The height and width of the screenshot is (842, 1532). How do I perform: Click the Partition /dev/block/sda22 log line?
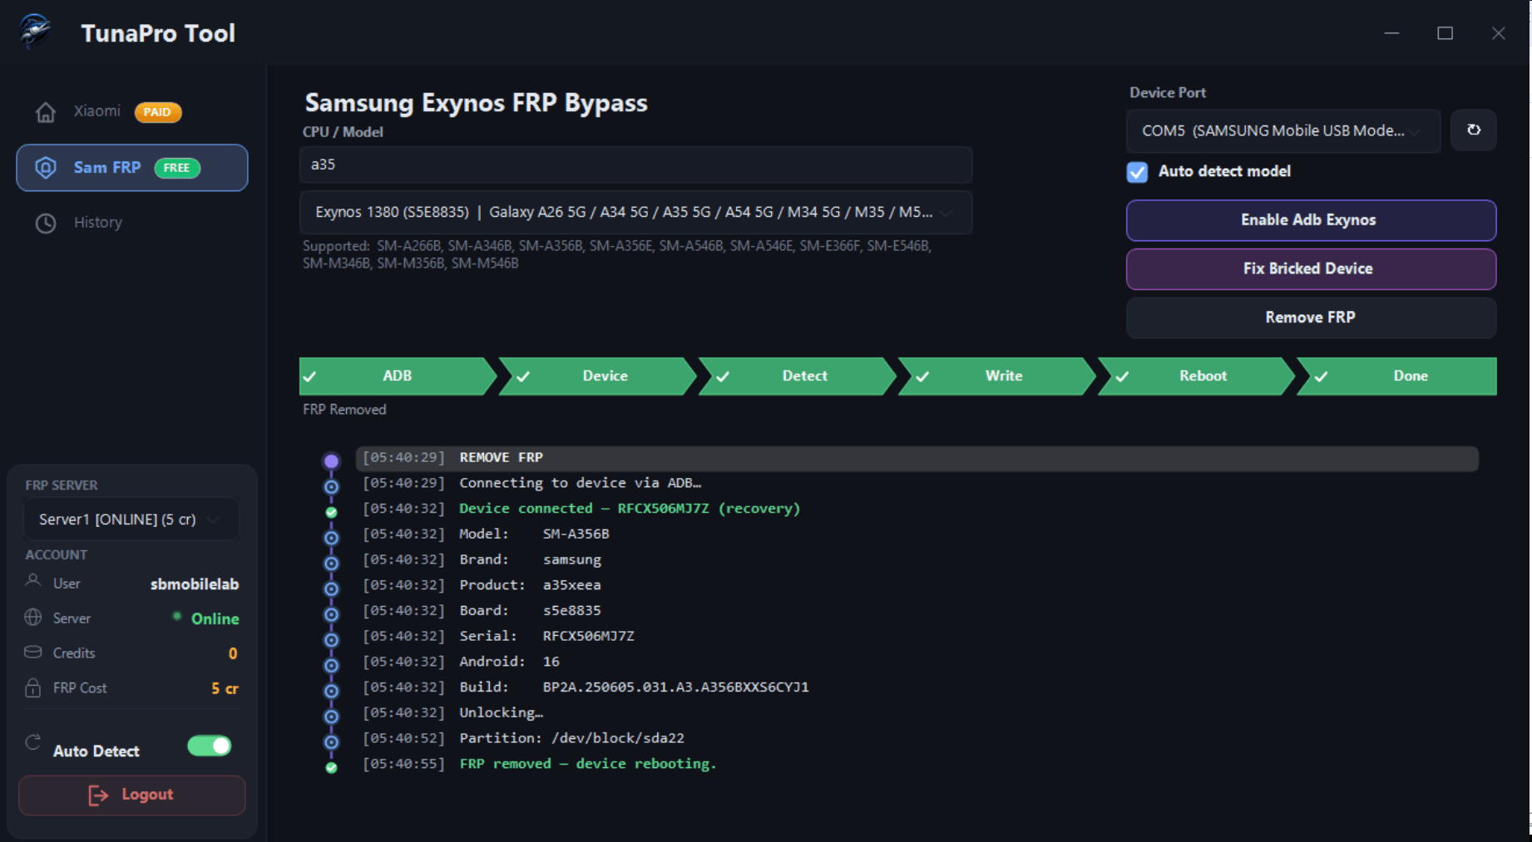tap(524, 738)
